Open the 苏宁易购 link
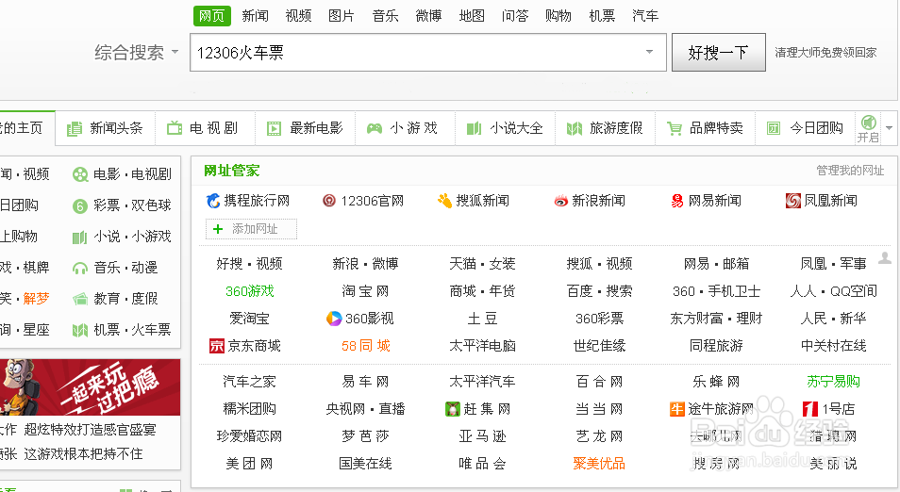900x492 pixels. (833, 382)
